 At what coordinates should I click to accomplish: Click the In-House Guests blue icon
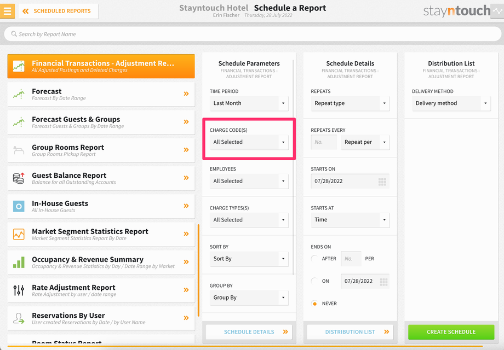click(x=19, y=206)
